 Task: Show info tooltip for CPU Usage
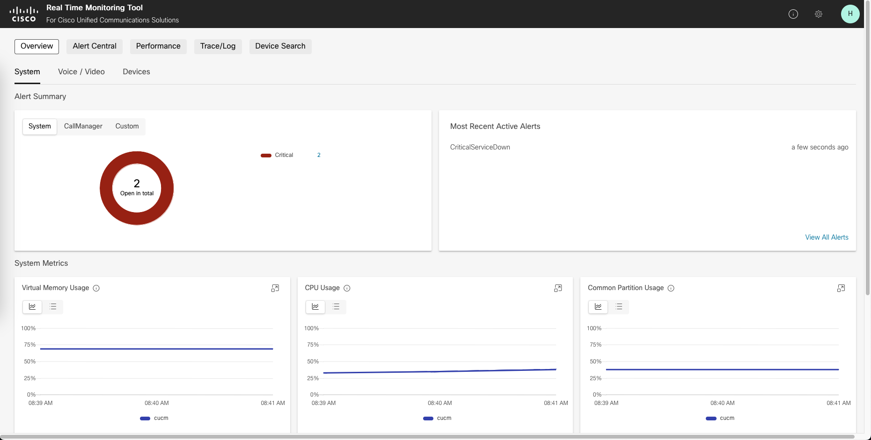click(x=347, y=288)
